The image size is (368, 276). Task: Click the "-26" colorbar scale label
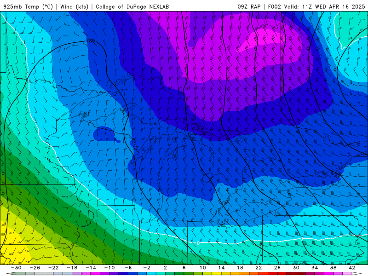tap(35, 268)
